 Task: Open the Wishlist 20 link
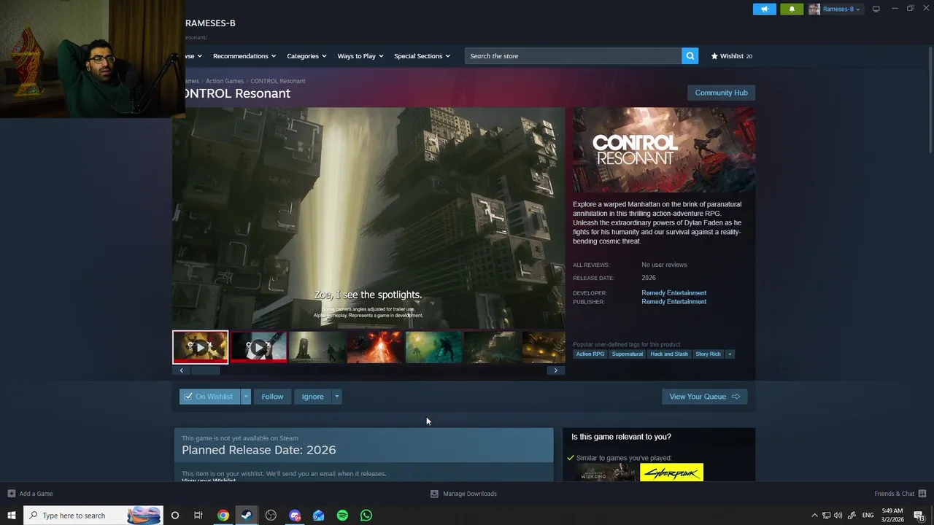pyautogui.click(x=732, y=56)
